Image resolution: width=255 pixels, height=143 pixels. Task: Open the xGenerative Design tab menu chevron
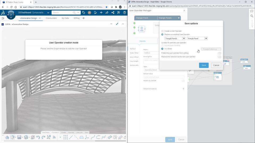[40, 18]
